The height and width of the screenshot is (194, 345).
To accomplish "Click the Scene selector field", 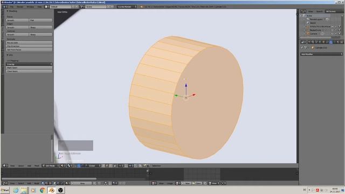I will click(96, 7).
